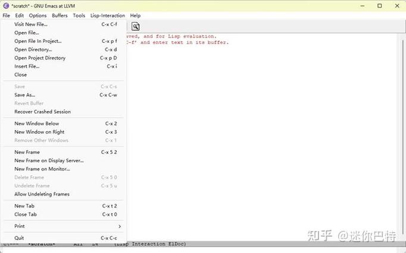
Task: Open the Help menu
Action: point(135,15)
